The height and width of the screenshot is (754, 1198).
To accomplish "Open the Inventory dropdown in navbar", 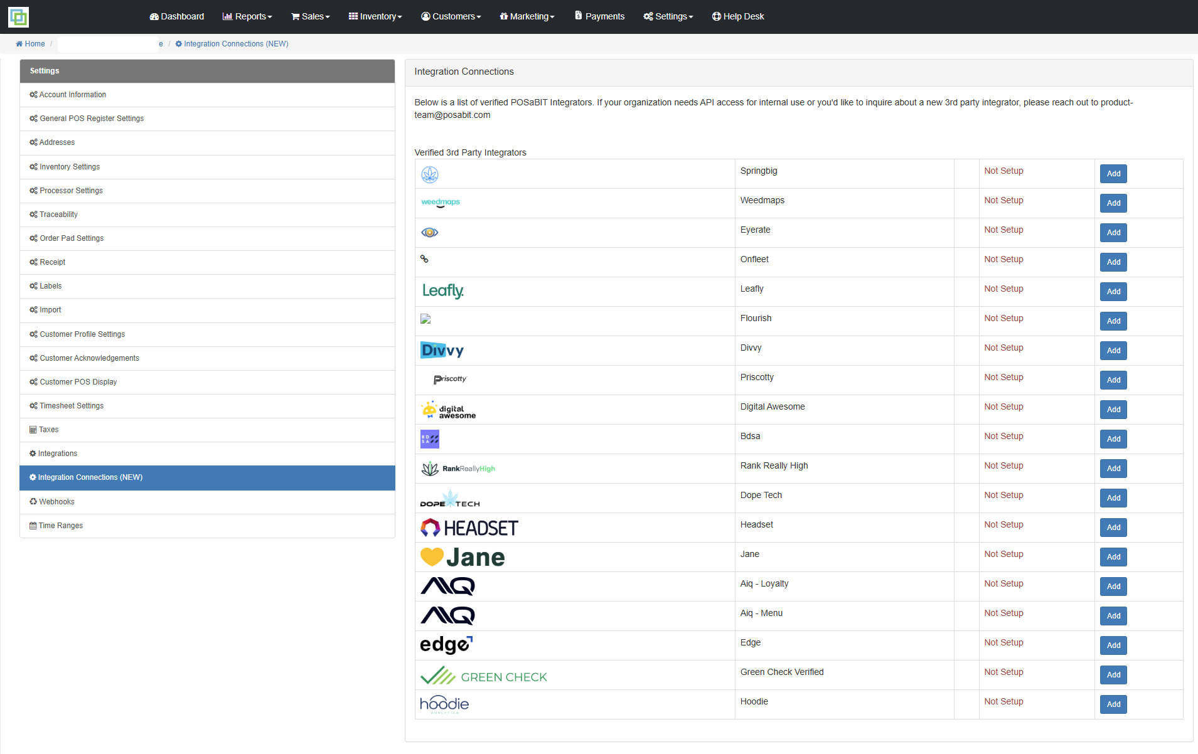I will tap(375, 16).
